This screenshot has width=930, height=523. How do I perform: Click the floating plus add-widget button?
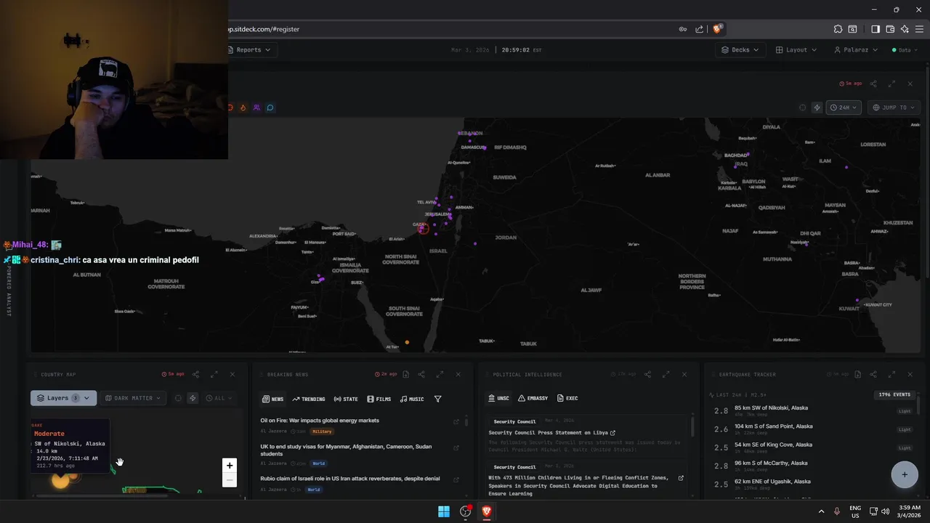(x=905, y=474)
